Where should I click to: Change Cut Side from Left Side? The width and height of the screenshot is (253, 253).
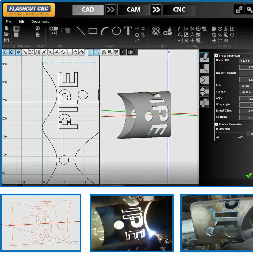pos(245,92)
